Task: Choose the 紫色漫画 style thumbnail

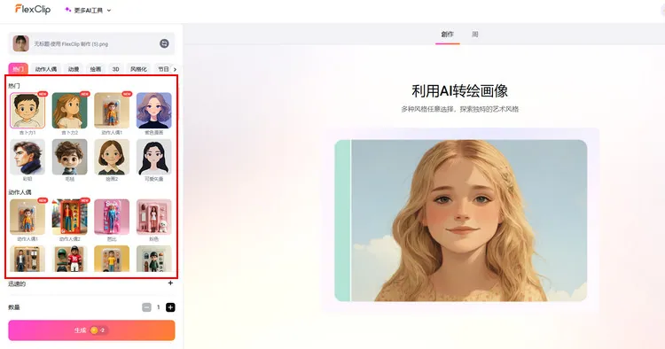Action: (154, 111)
